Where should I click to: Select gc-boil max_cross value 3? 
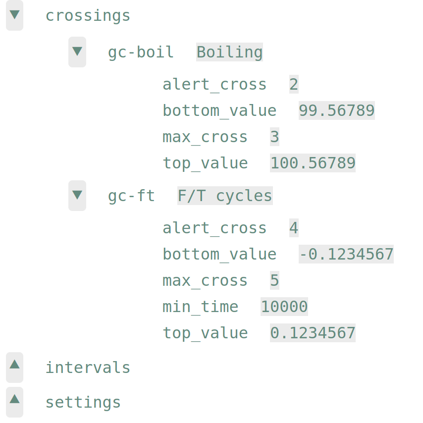pyautogui.click(x=274, y=137)
